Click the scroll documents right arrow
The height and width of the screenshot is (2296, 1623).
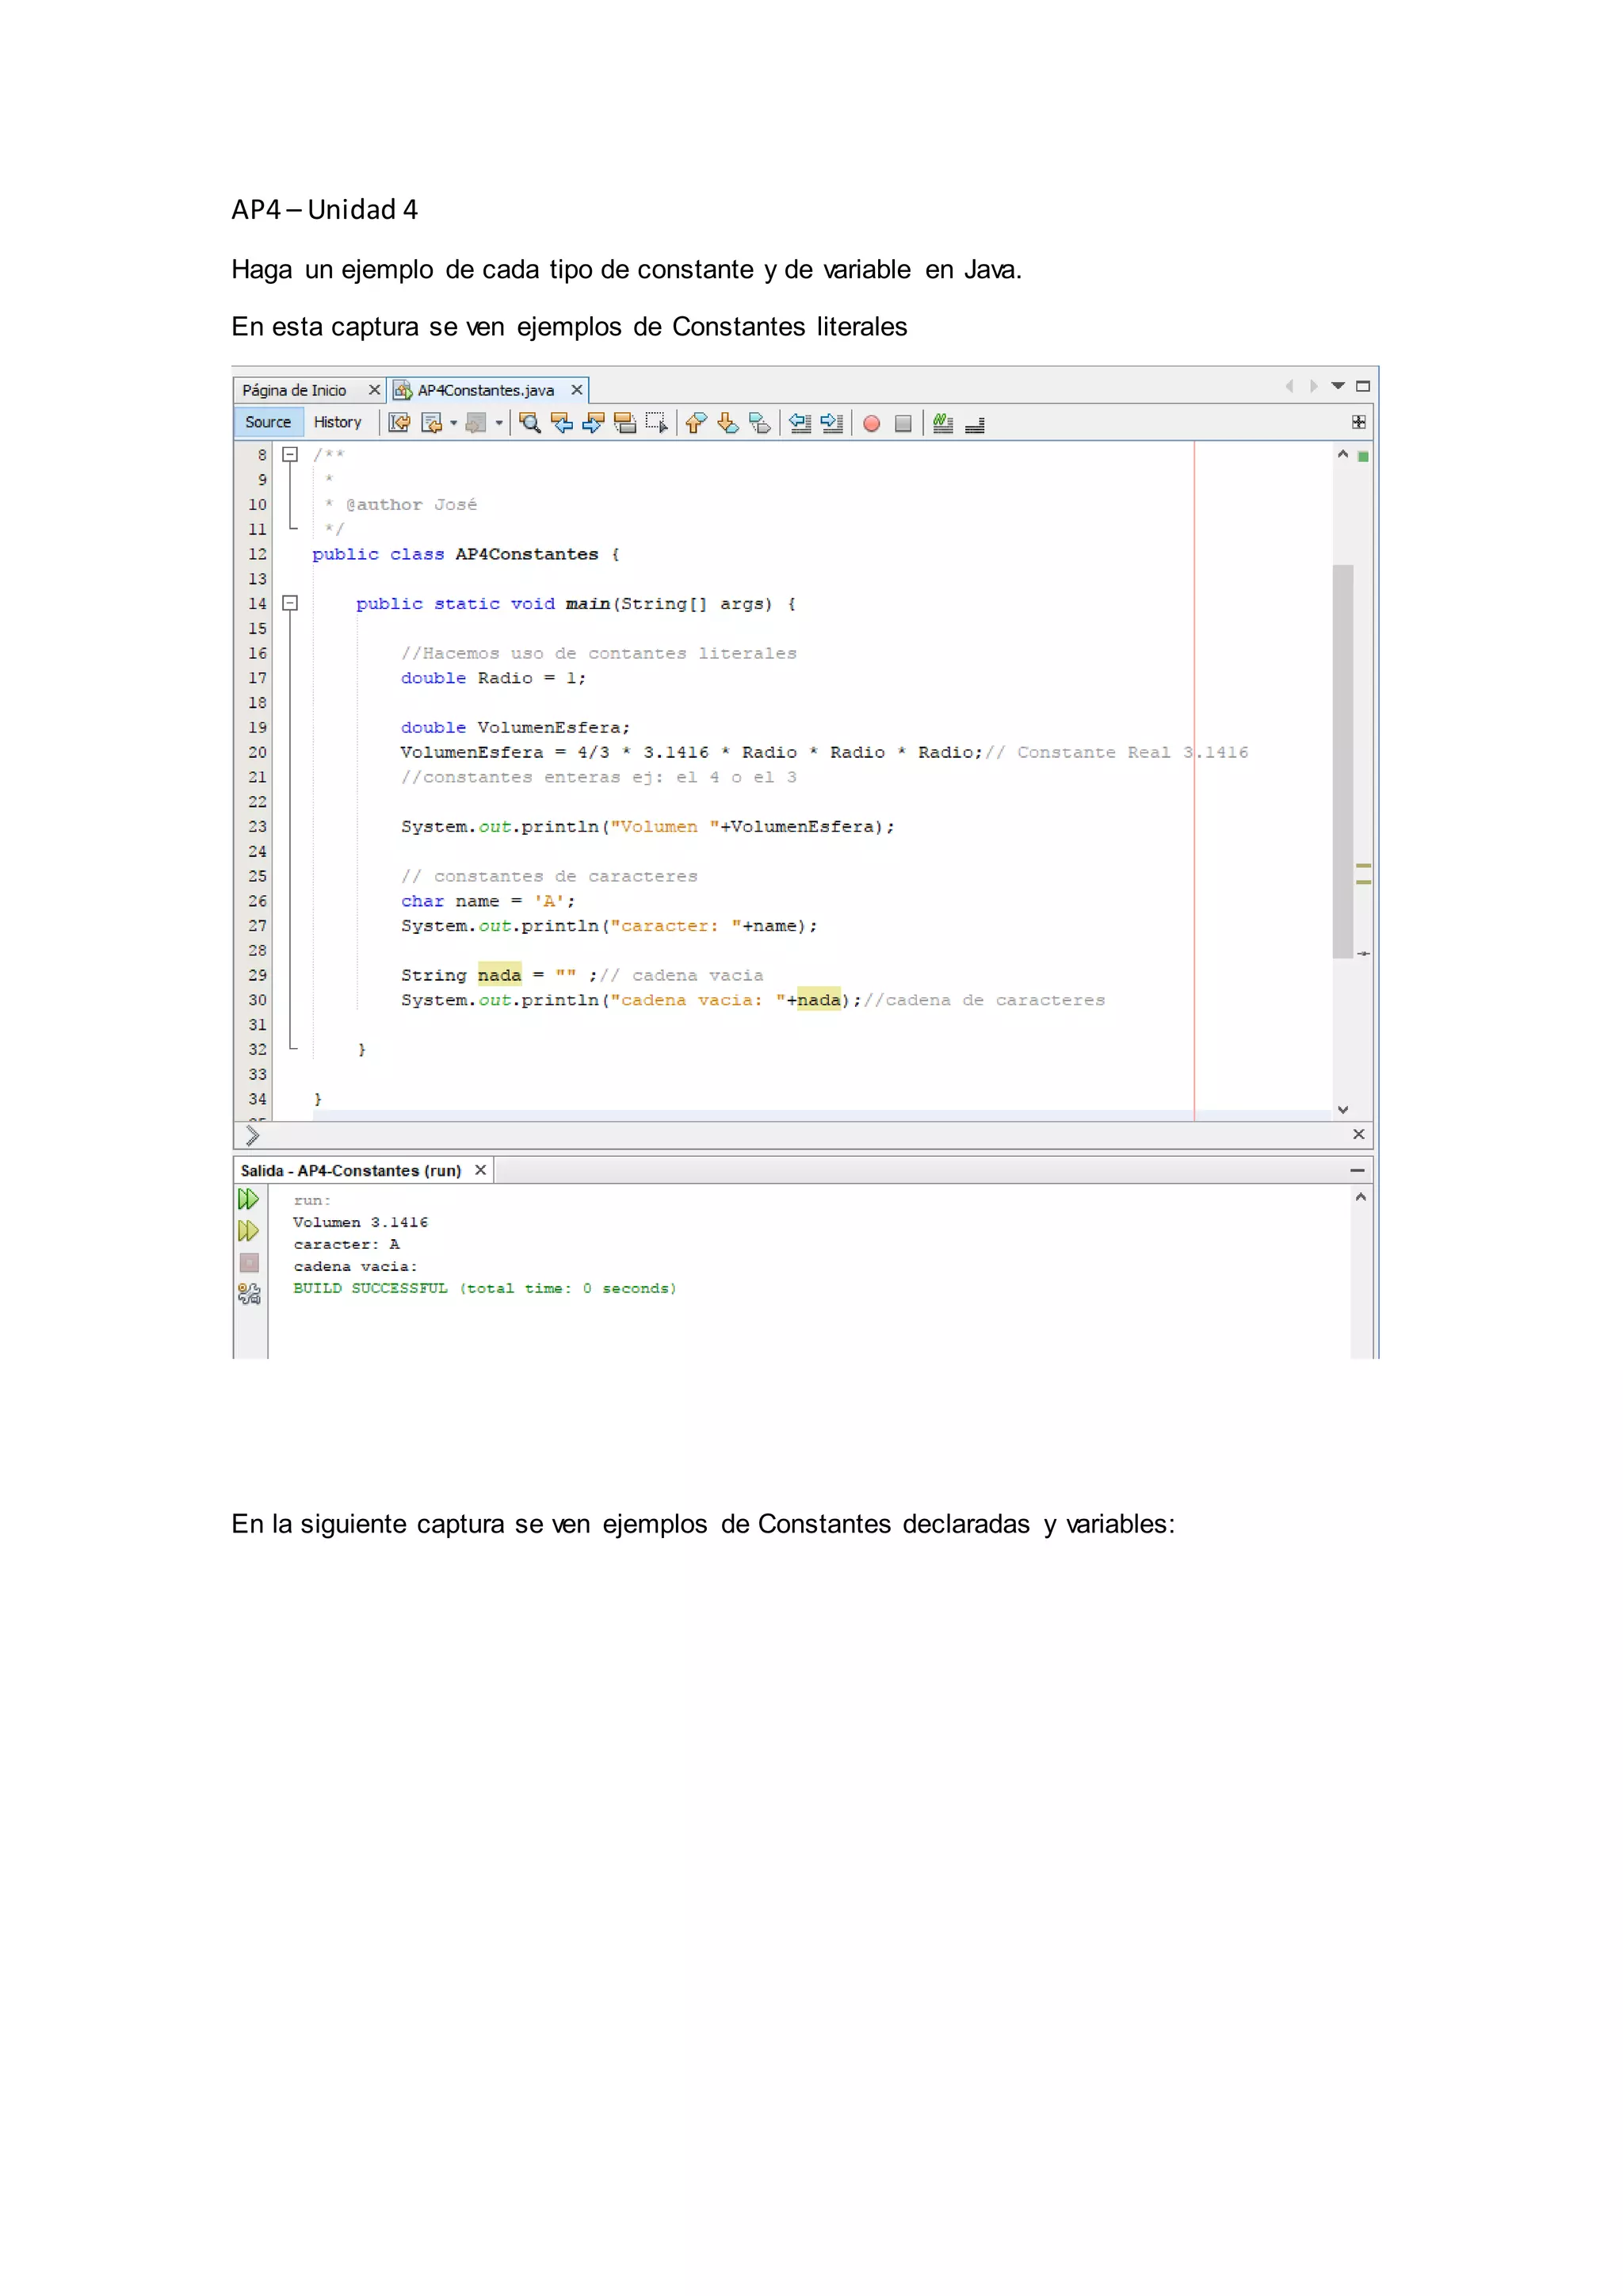[x=1313, y=386]
